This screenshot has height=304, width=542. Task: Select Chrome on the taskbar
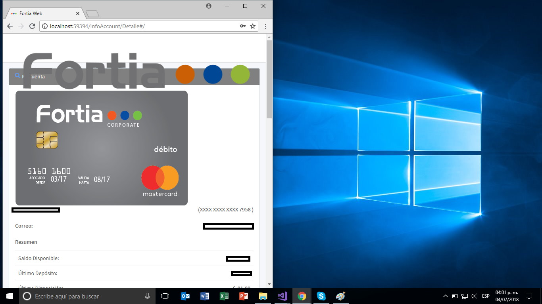302,296
